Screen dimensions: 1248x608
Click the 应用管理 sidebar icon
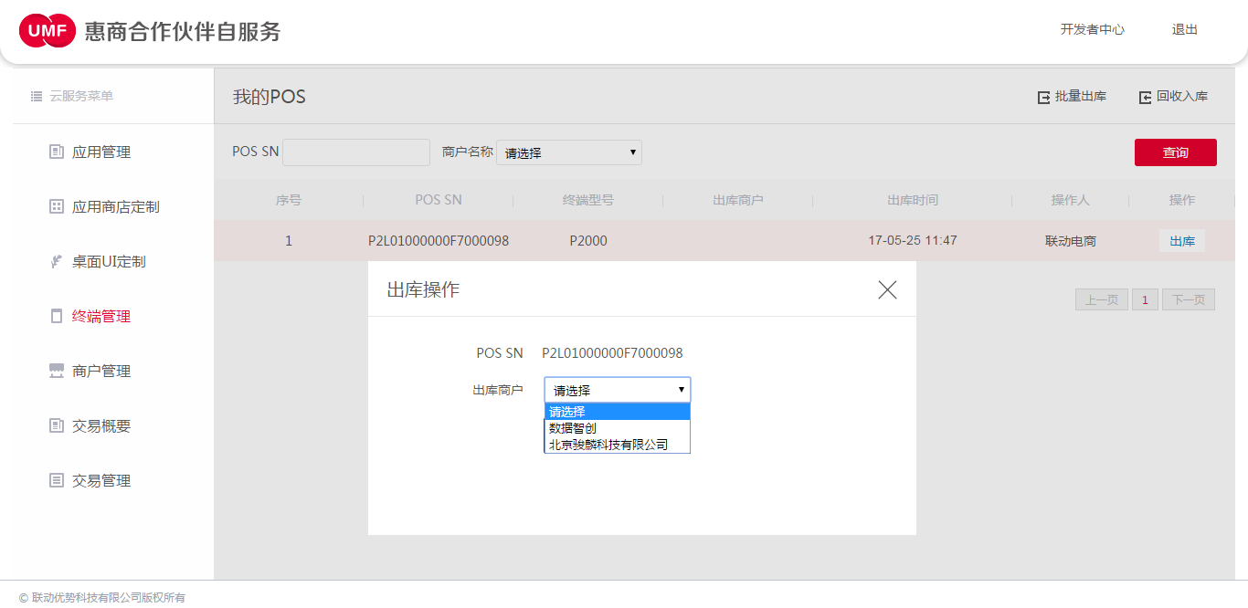pyautogui.click(x=57, y=152)
